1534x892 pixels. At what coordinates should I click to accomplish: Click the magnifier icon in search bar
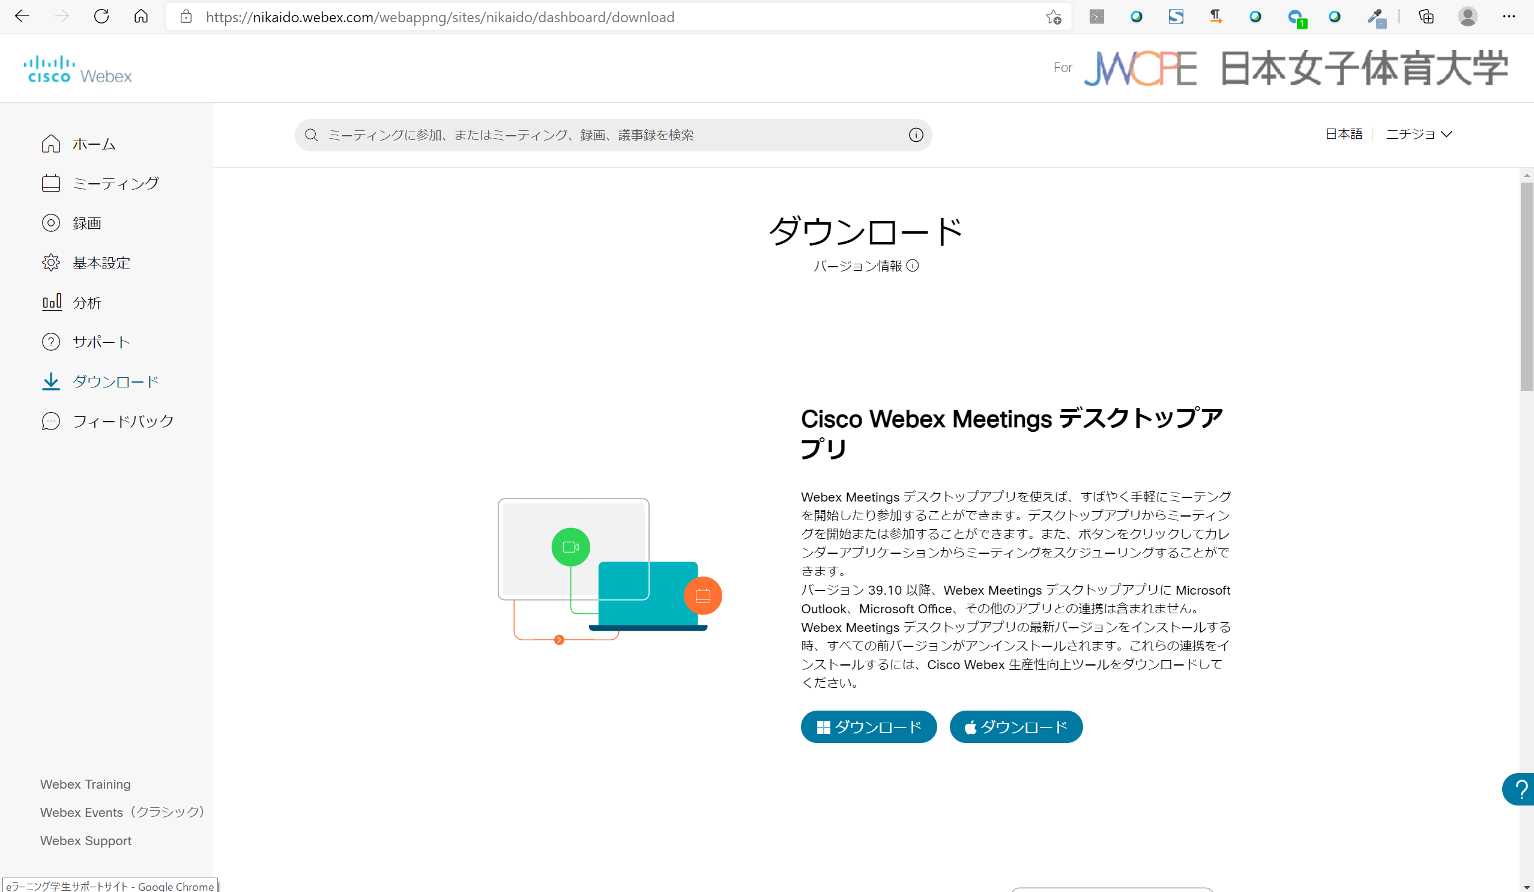pos(311,135)
